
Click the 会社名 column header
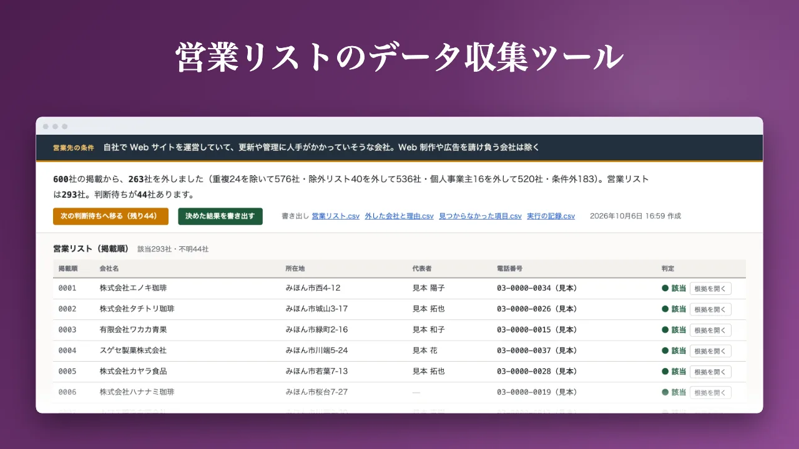pos(109,269)
